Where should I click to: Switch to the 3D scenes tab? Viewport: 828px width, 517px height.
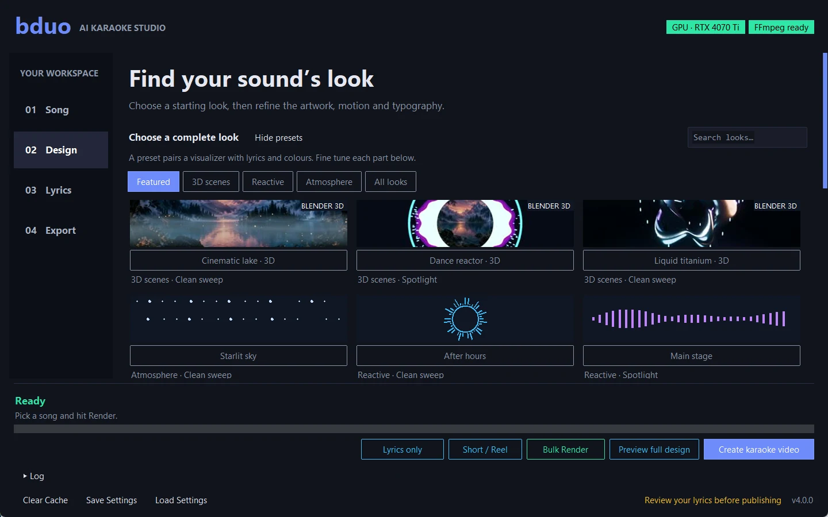(x=211, y=182)
